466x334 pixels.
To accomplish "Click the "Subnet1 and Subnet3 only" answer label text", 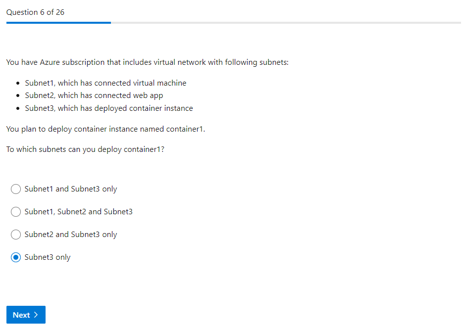I will (71, 189).
